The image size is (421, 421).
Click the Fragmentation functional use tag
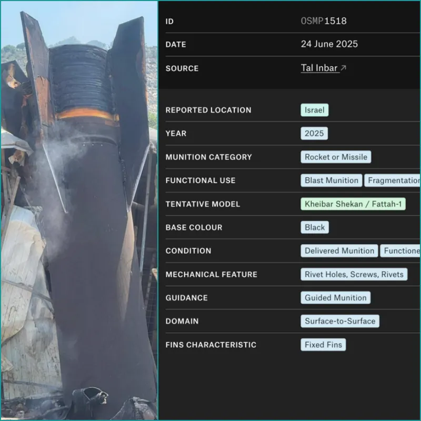(x=392, y=181)
